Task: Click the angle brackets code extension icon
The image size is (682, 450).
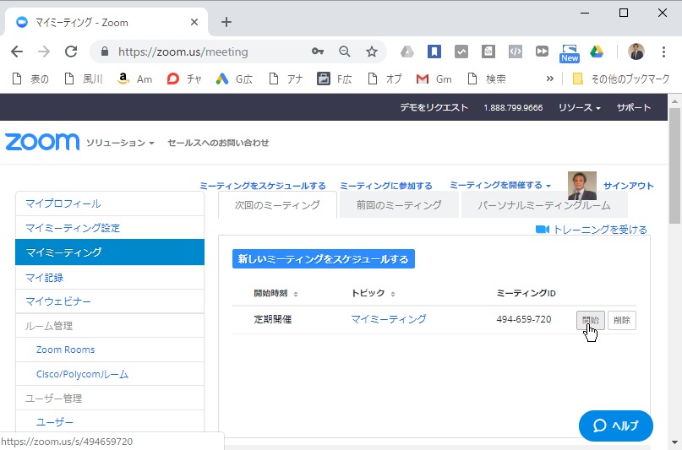Action: (x=516, y=52)
